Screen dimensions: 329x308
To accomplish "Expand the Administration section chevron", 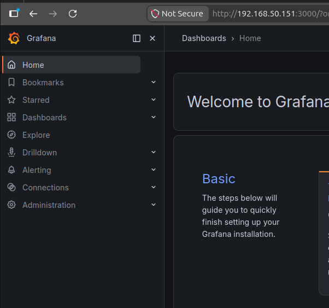I will pyautogui.click(x=154, y=205).
